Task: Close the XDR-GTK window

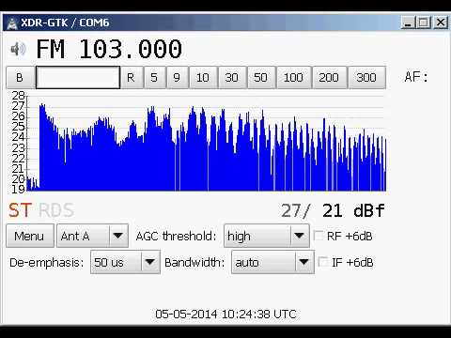Action: tap(441, 23)
